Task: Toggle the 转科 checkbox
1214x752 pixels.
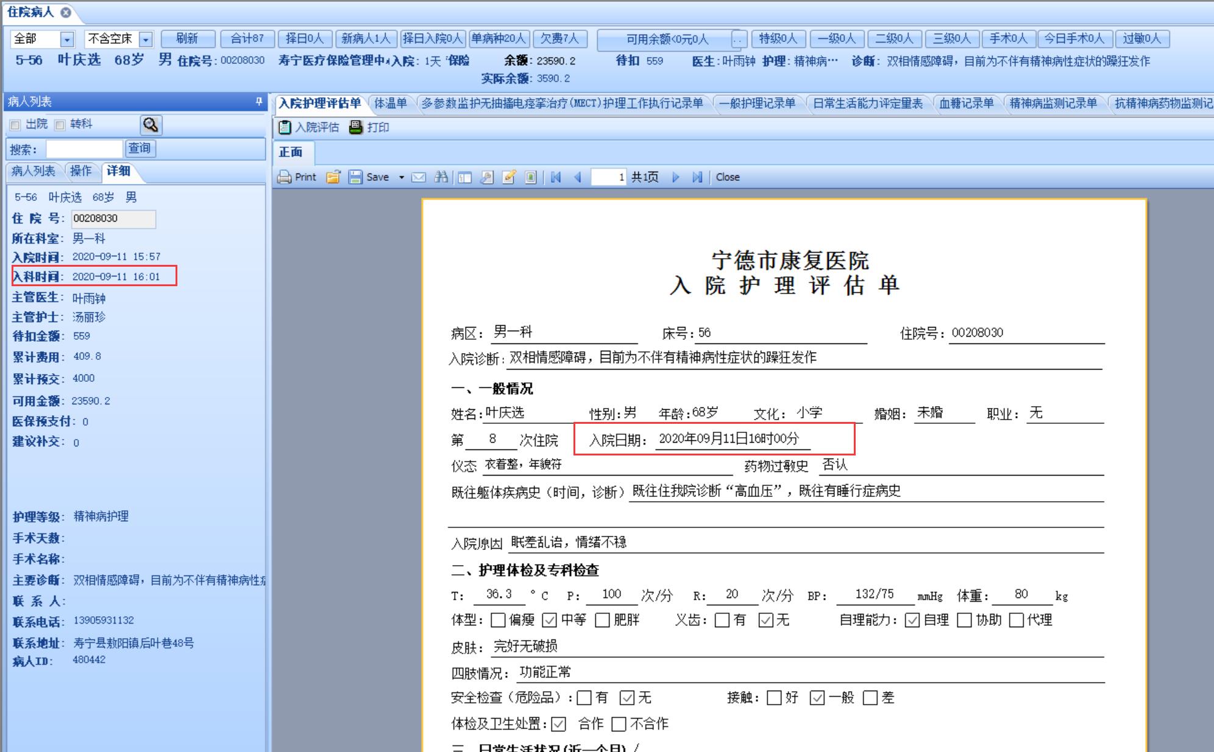Action: point(60,125)
